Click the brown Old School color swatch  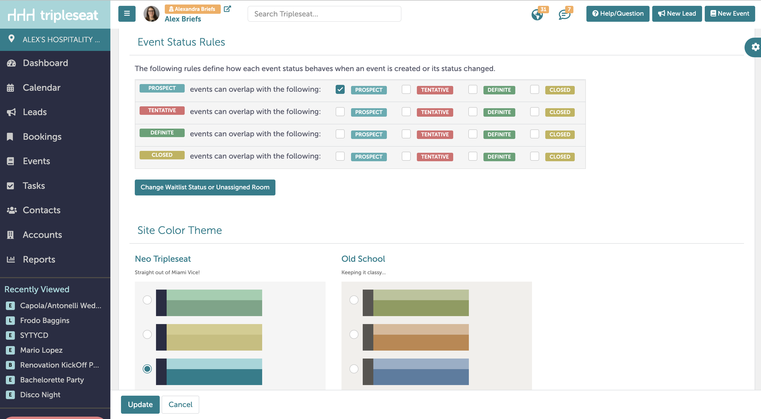[416, 338]
